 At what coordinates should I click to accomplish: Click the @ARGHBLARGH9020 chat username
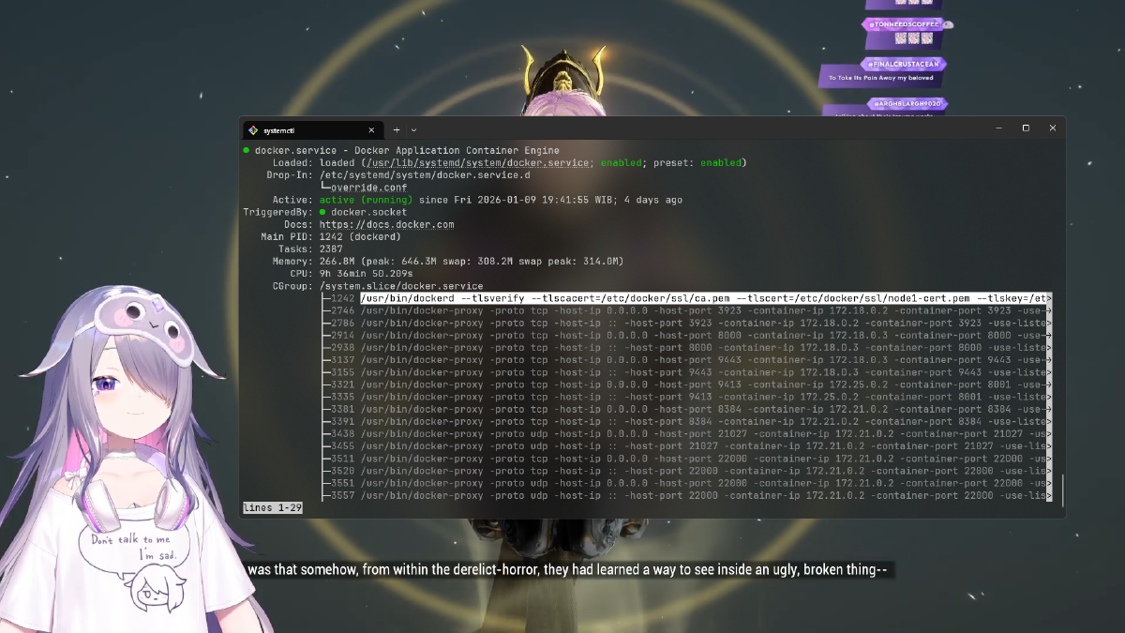pyautogui.click(x=907, y=103)
